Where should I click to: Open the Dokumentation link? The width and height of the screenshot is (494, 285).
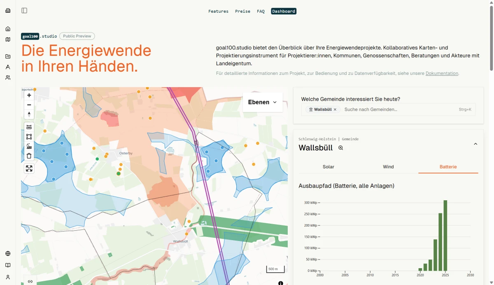tap(442, 73)
